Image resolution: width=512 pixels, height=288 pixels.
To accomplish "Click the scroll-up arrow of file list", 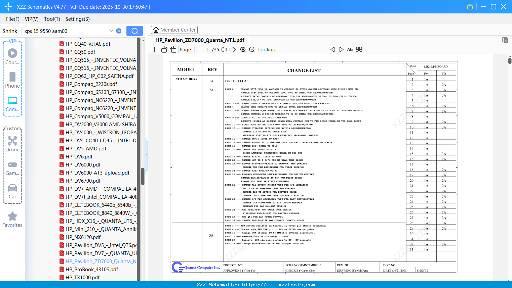I will 143,40.
